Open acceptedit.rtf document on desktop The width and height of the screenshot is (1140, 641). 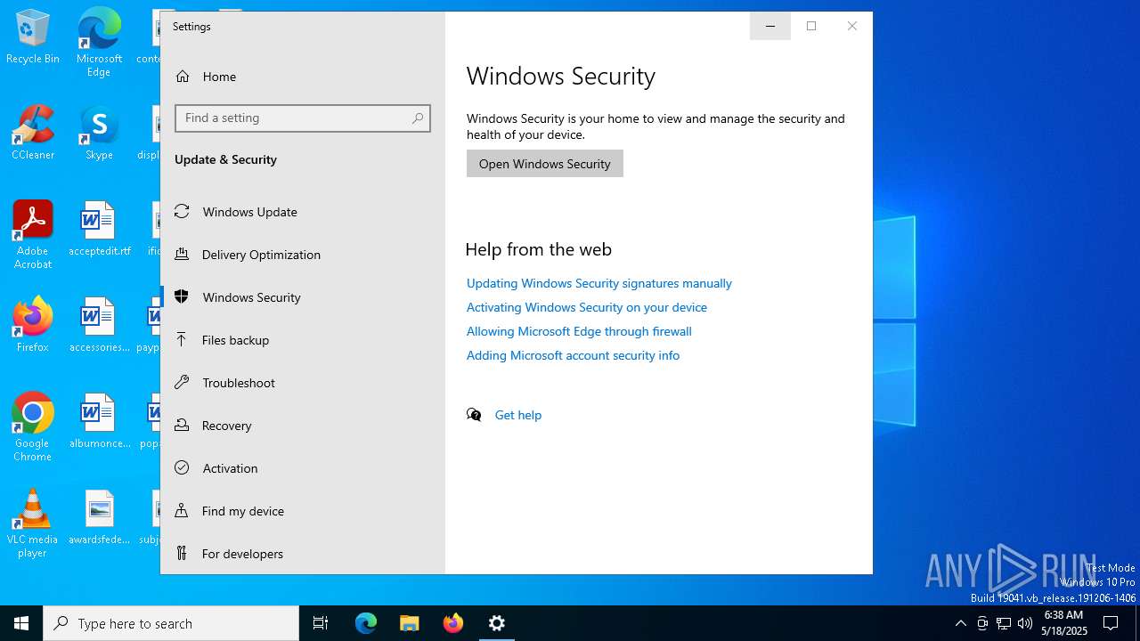tap(99, 229)
